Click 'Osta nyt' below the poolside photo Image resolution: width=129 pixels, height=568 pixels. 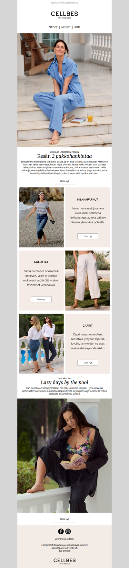(64, 519)
